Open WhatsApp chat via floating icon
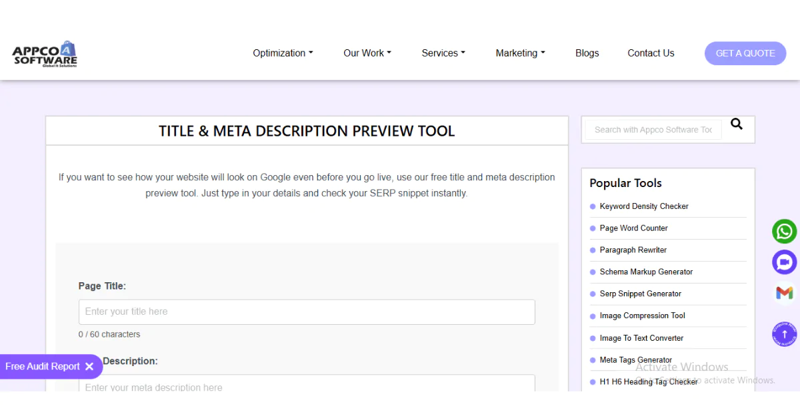Screen dimensions: 800x418 click(x=784, y=231)
